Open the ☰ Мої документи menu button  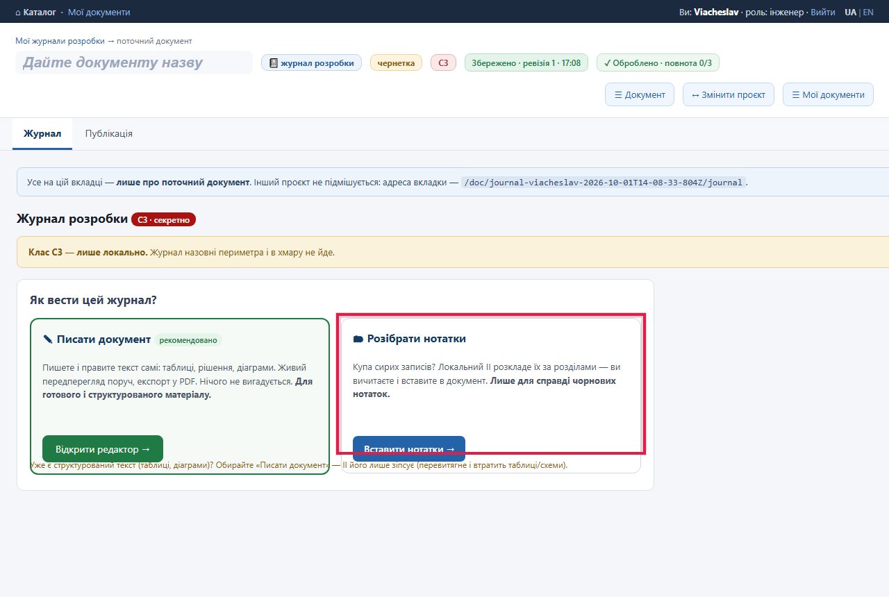tap(828, 94)
